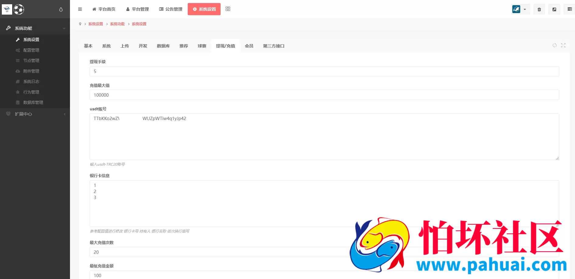
Task: Click into the 银行卡信息 textarea
Action: [324, 204]
